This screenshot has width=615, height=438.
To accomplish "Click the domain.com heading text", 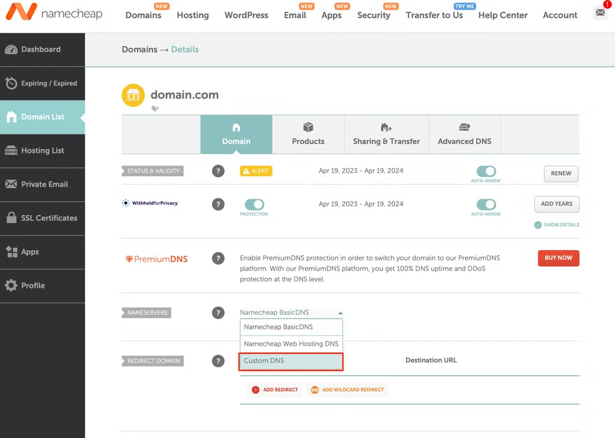I will 184,95.
